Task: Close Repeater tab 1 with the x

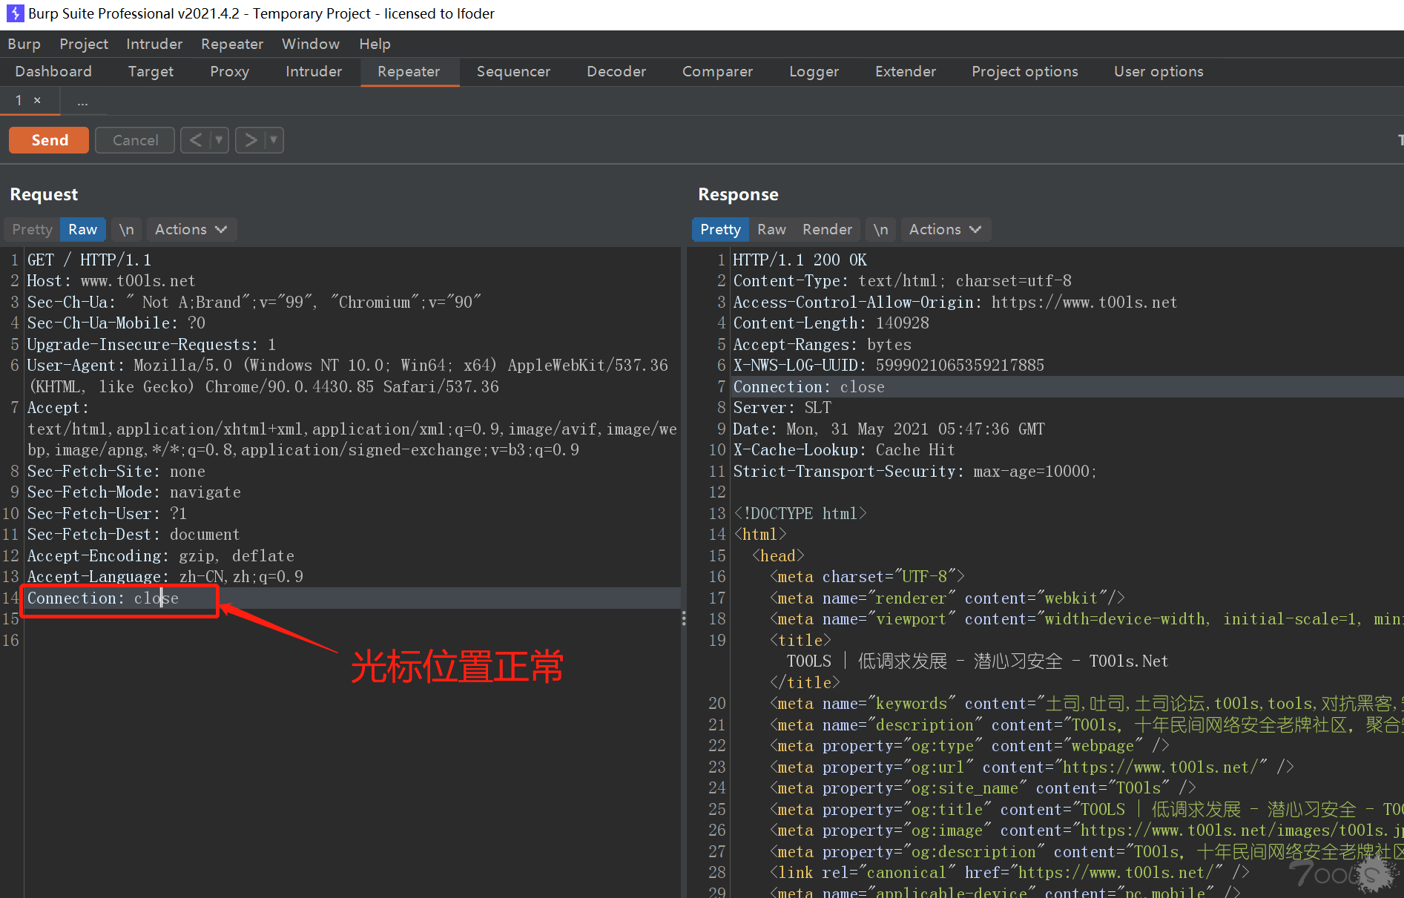Action: (37, 100)
